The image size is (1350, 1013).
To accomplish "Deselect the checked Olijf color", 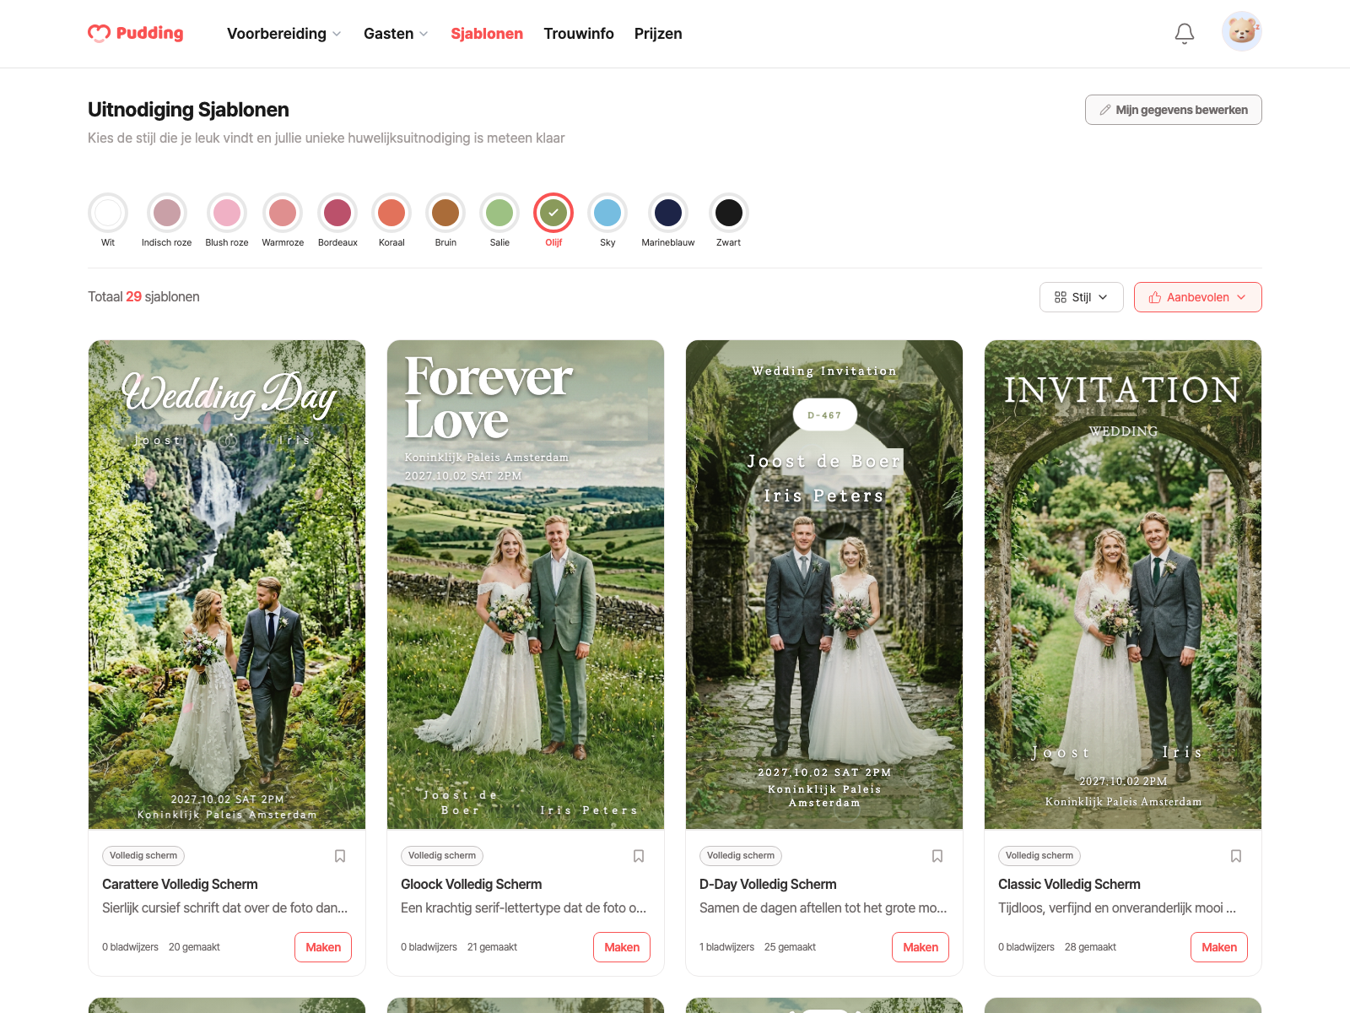I will [x=553, y=213].
